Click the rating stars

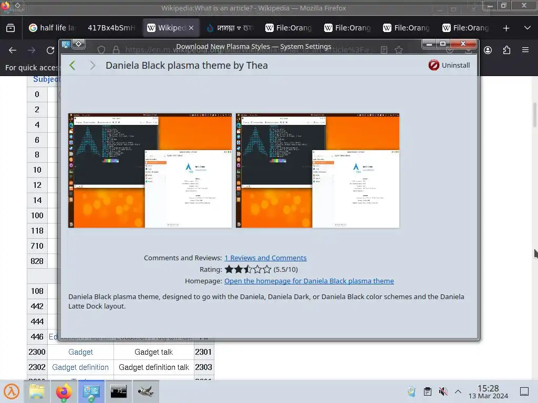click(248, 269)
